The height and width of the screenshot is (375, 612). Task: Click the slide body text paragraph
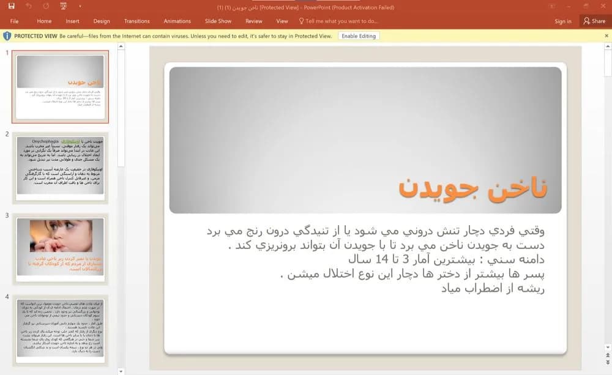pyautogui.click(x=375, y=259)
